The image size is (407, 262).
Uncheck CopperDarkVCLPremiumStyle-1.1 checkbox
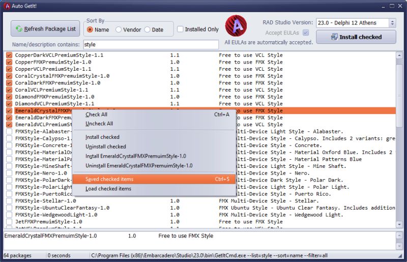point(9,55)
